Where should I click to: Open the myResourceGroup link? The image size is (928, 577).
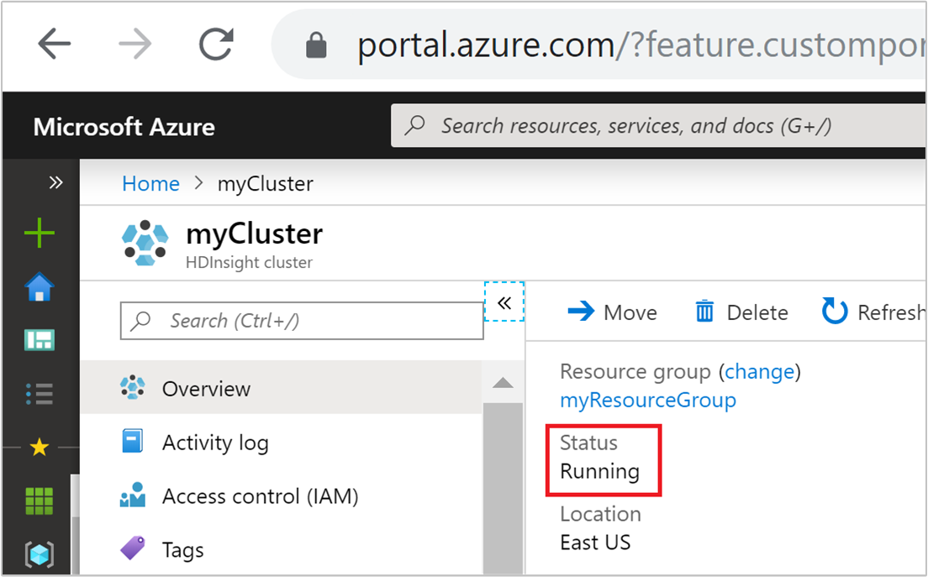click(x=648, y=400)
